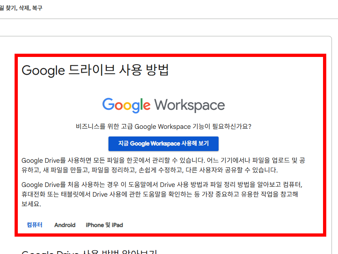
Task: Select the 컴퓨터 platform tab
Action: tap(34, 225)
